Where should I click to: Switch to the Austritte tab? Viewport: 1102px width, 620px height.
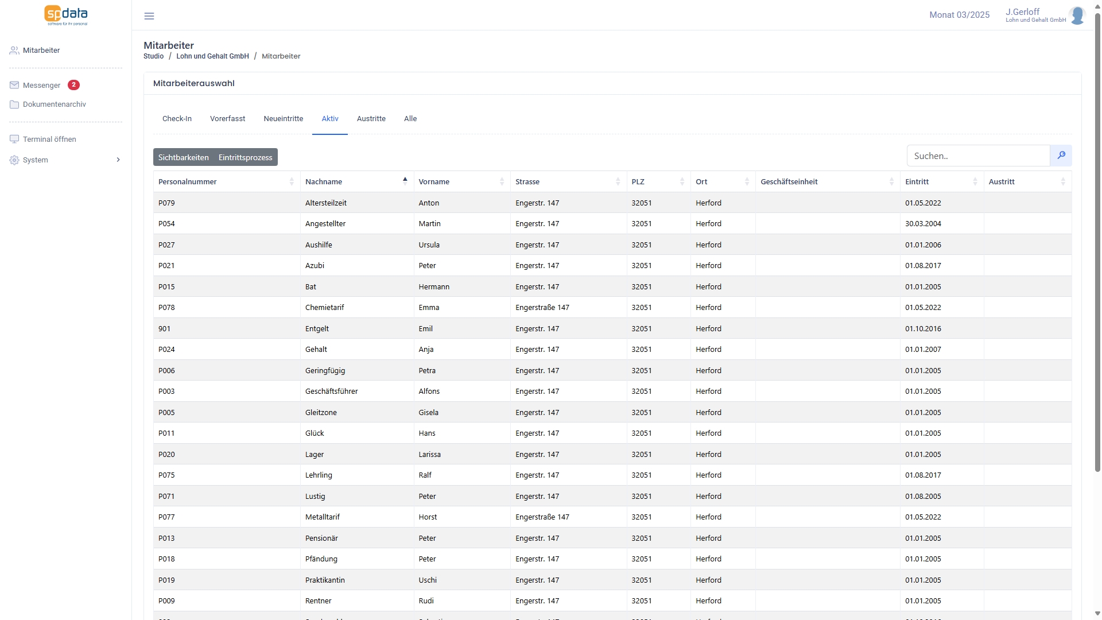(371, 119)
